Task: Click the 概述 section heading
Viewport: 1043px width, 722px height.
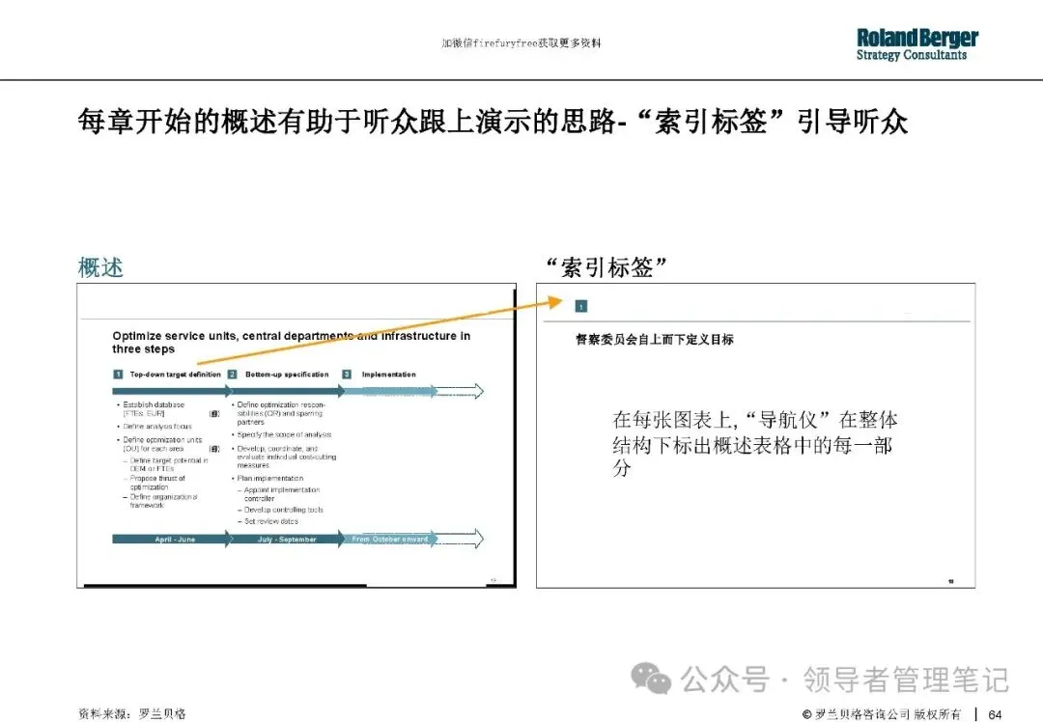Action: tap(100, 267)
